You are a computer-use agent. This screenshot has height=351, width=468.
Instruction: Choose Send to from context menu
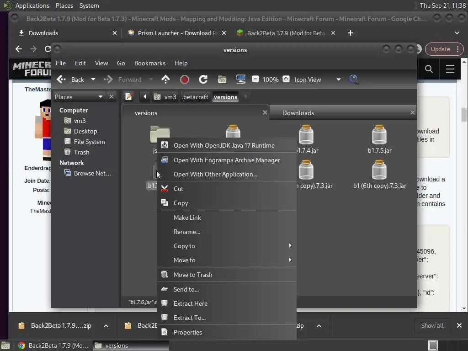tap(227, 289)
